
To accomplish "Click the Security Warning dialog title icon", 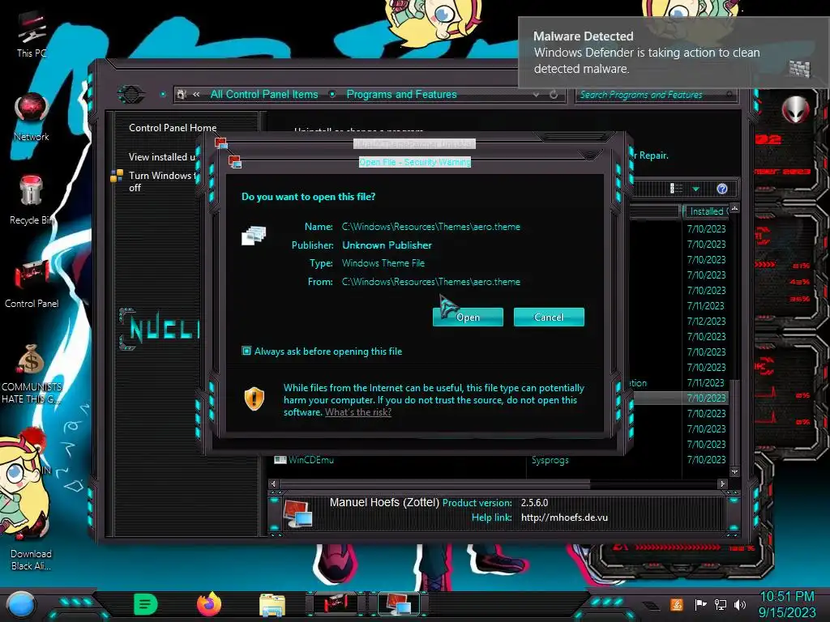I will (x=234, y=161).
